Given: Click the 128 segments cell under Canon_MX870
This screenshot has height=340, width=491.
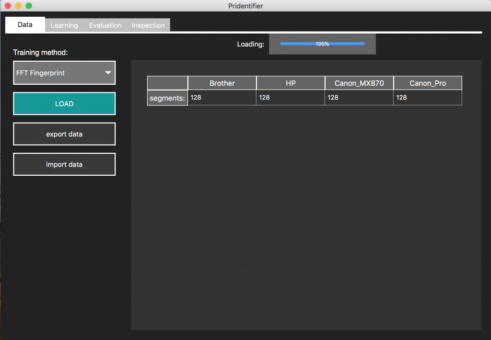Looking at the screenshot, I should coord(359,98).
